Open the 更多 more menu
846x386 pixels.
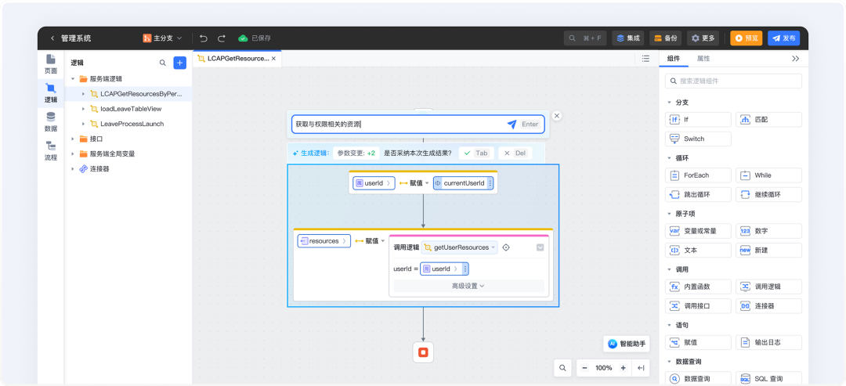click(703, 38)
